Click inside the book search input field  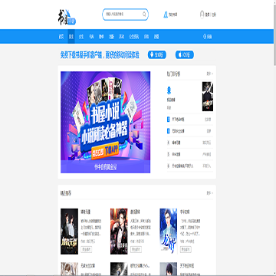pyautogui.click(x=123, y=15)
